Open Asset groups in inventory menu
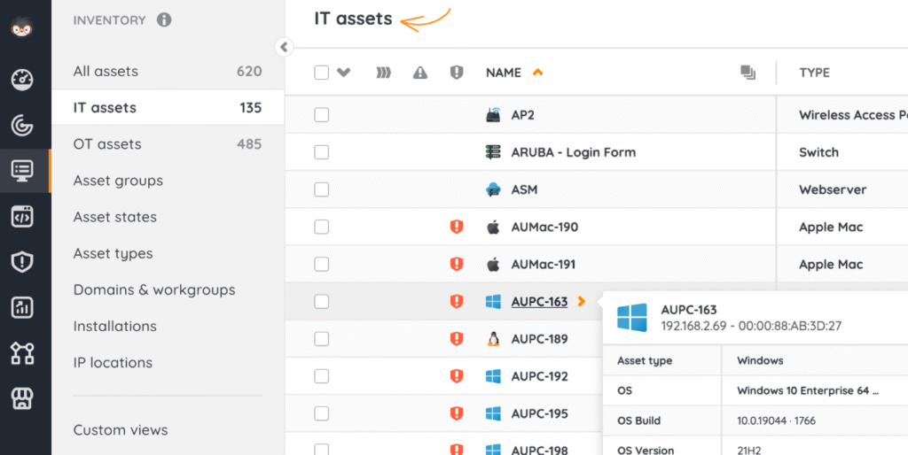Screen dimensions: 908x455 [118, 181]
